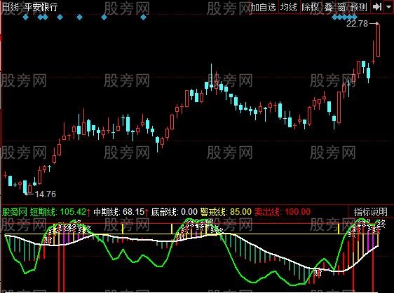Click the 平安银行 stock name

[x=41, y=7]
